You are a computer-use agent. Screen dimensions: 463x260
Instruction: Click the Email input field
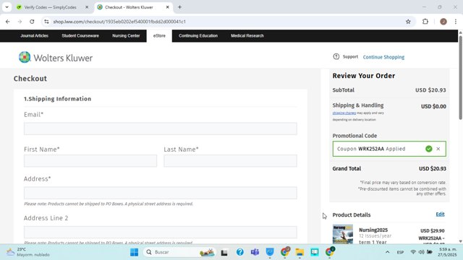(x=161, y=129)
